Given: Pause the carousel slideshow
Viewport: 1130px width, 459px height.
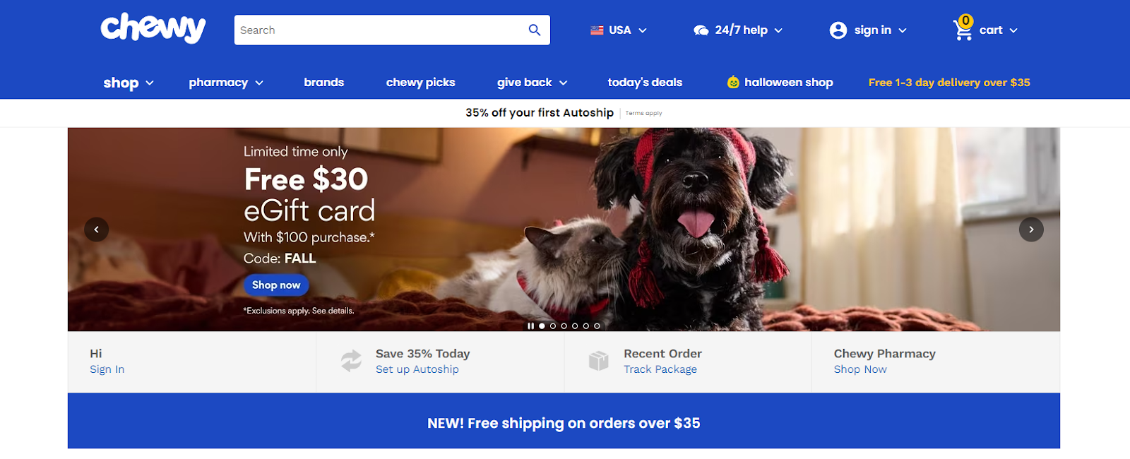Looking at the screenshot, I should tap(530, 326).
